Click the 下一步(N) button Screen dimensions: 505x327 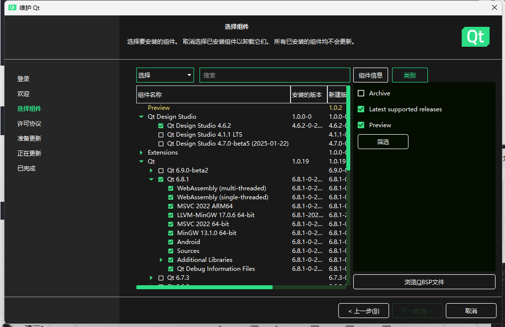point(417,311)
